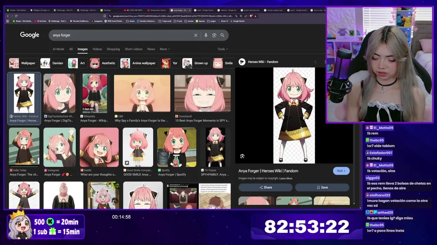Switch to the All results tab
This screenshot has height=245, width=437.
tap(71, 49)
